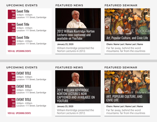157x122 pixels.
Task: Click the second Nov 08 date badge, top panel
Action: 12,27
